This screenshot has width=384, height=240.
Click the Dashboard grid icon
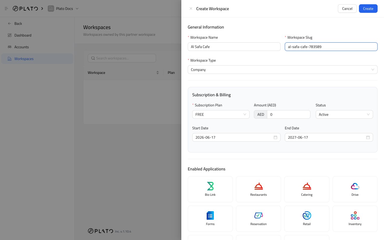click(x=10, y=35)
